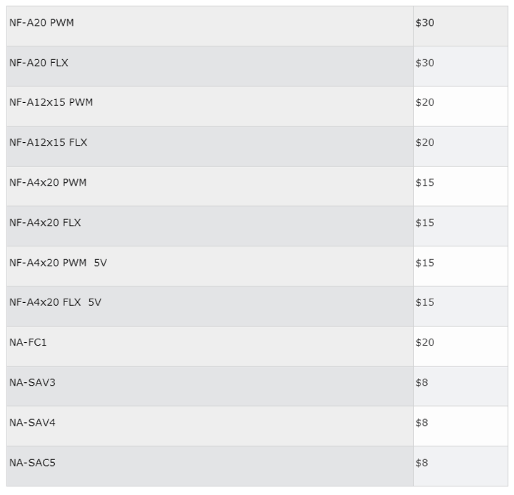Viewport: 514px width, 495px height.
Task: Click the NF-A12x15 PWM product cell
Action: tap(51, 102)
